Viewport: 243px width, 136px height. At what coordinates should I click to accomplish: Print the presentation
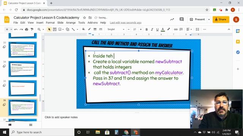click(x=27, y=29)
